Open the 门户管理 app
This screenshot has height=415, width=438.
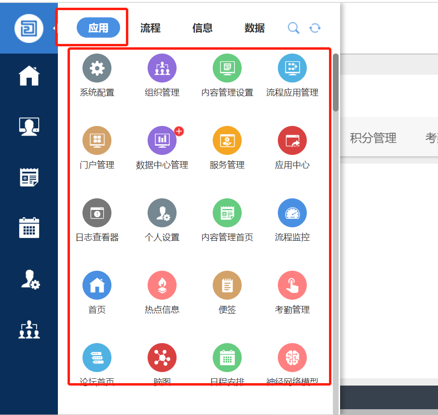[97, 140]
